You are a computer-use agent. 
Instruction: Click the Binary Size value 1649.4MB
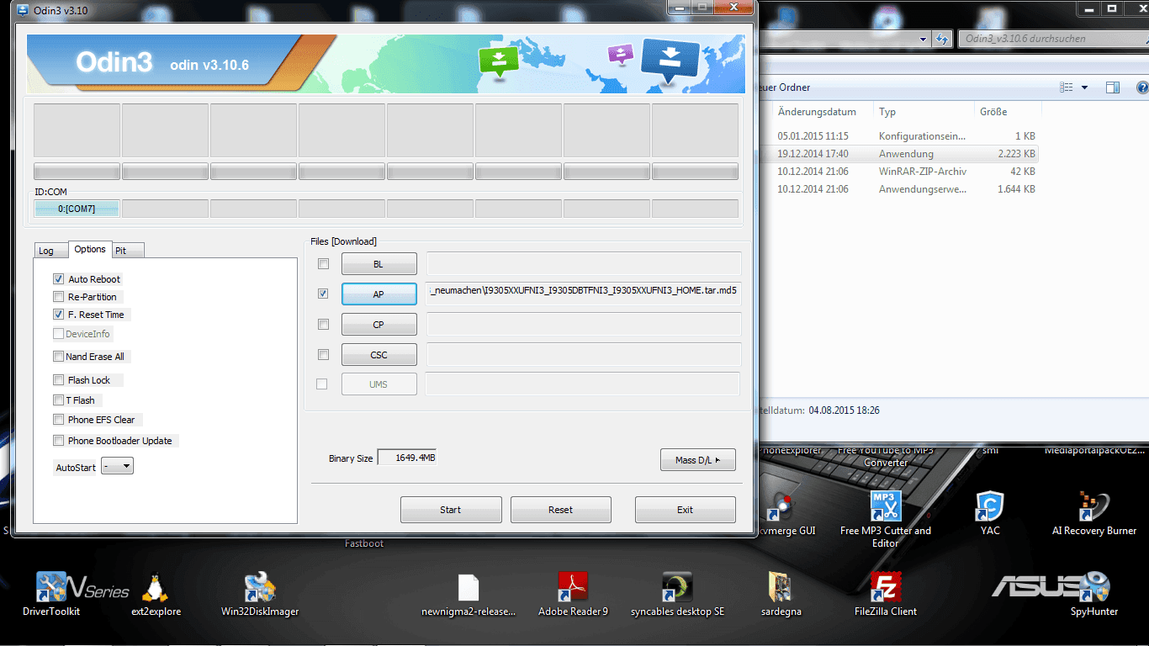[407, 458]
